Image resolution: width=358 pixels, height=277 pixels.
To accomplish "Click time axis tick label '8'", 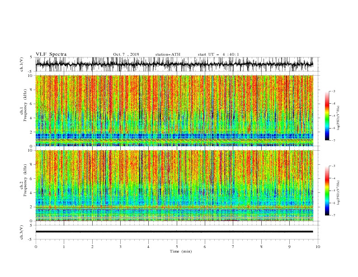I will tap(261, 247).
